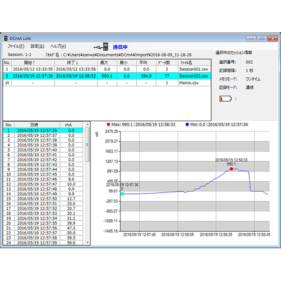Image resolution: width=281 pixels, height=281 pixels.
Task: Click the multimeter device icon
Action: click(x=105, y=47)
